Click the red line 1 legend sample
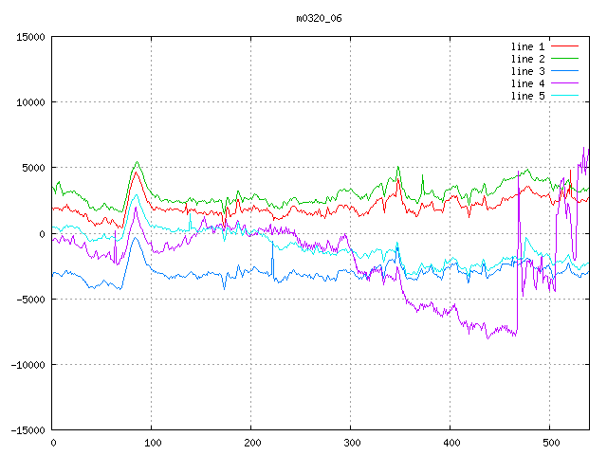This screenshot has height=455, width=607. point(564,46)
